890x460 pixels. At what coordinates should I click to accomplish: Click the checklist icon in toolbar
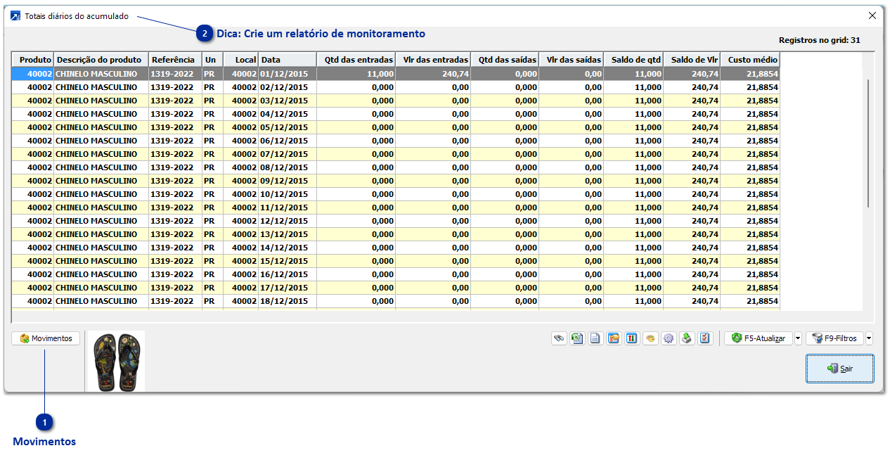pos(705,338)
